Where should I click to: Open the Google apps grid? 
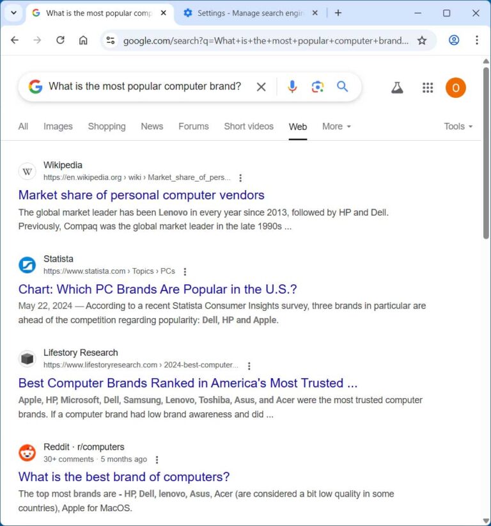428,88
